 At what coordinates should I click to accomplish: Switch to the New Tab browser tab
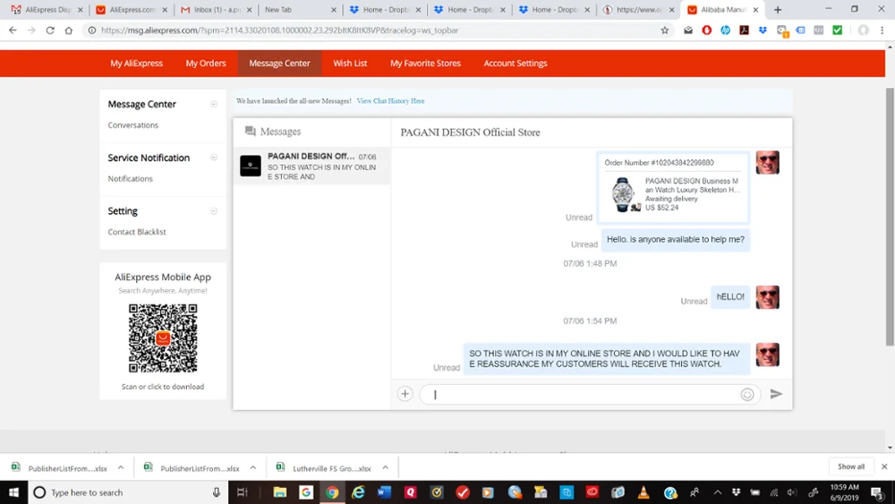pyautogui.click(x=300, y=10)
